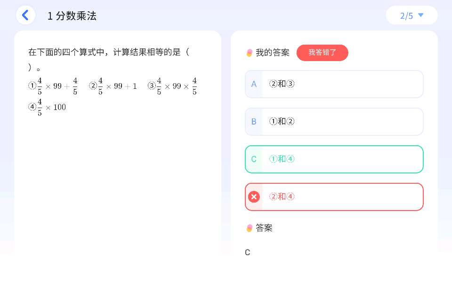Open the 2/5 question selector dropdown

(412, 16)
